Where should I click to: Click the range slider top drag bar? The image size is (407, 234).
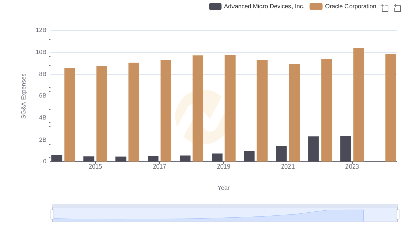(225, 205)
